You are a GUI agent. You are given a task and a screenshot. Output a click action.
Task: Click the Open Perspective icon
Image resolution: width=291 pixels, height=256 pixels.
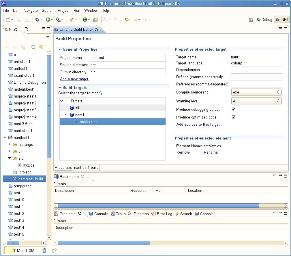click(x=251, y=20)
